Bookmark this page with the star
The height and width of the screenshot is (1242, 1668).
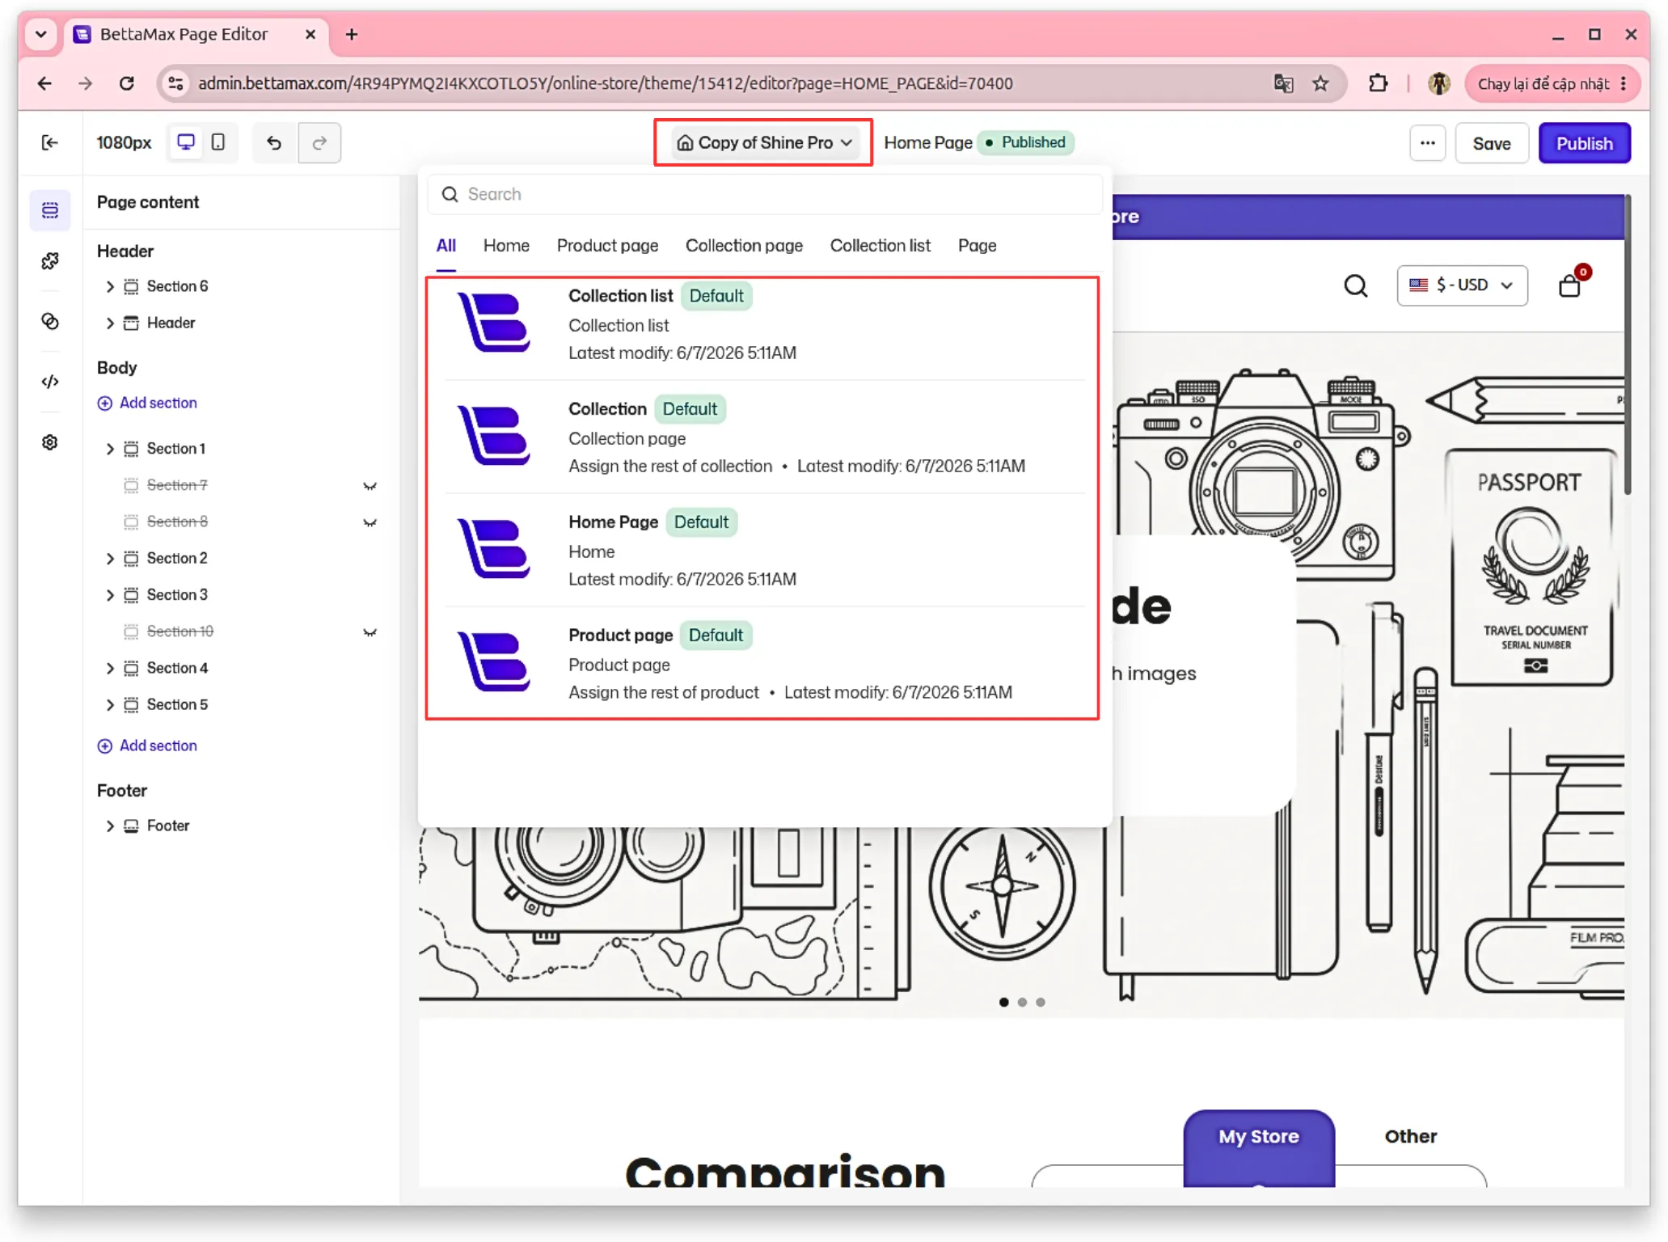point(1320,84)
